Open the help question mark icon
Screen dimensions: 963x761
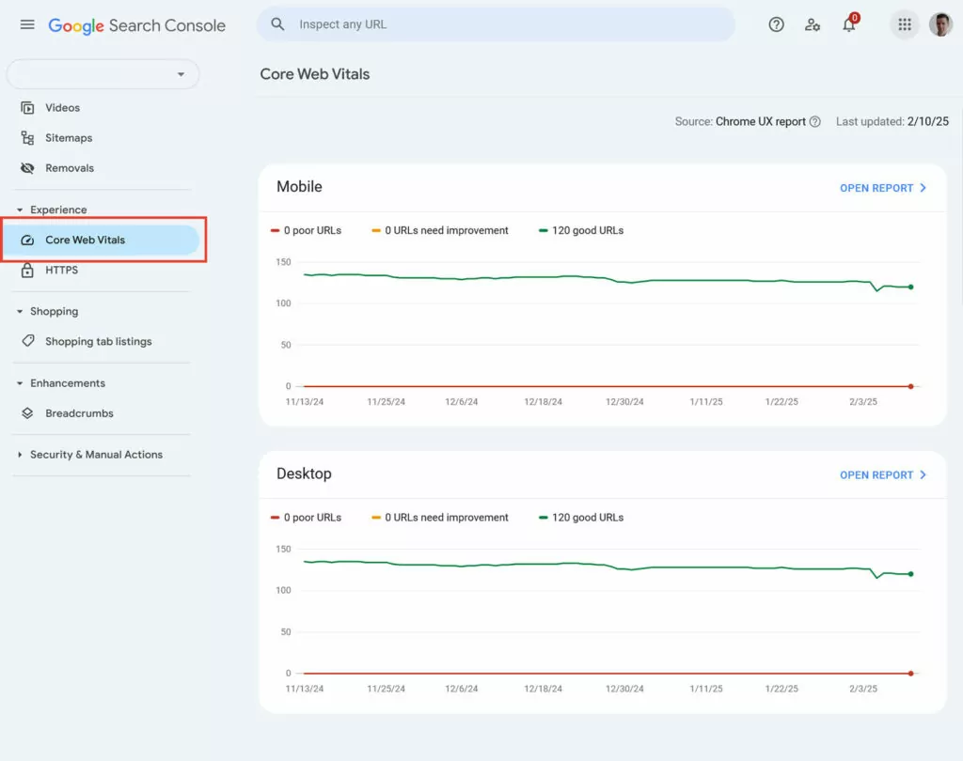pos(776,24)
